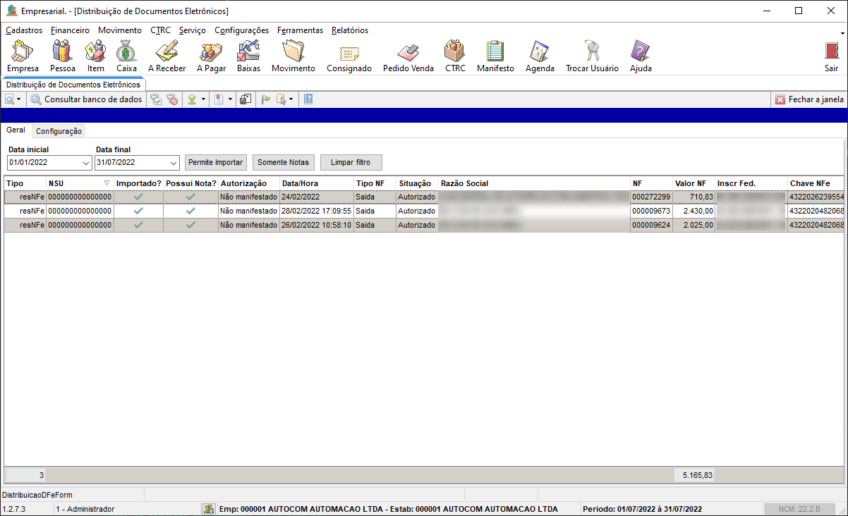The width and height of the screenshot is (848, 516).
Task: Click the Trocar Usuário keys icon
Action: [591, 56]
